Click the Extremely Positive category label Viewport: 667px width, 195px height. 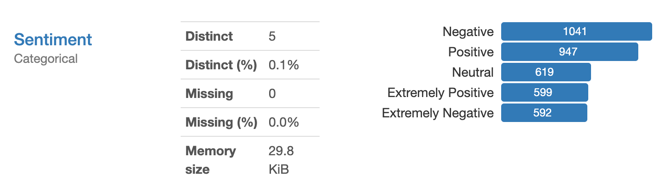pyautogui.click(x=440, y=93)
